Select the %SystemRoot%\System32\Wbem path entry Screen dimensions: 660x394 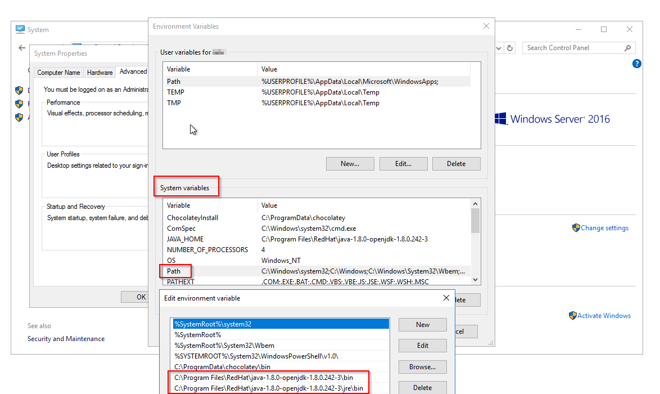point(224,346)
